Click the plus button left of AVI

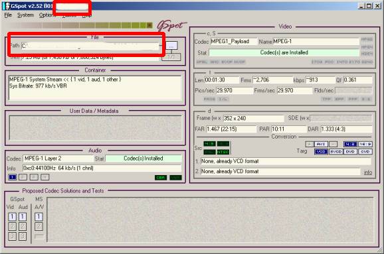click(309, 144)
